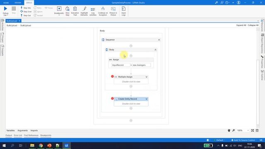
Task: Select the BulkUpload document tab
Action: click(12, 21)
